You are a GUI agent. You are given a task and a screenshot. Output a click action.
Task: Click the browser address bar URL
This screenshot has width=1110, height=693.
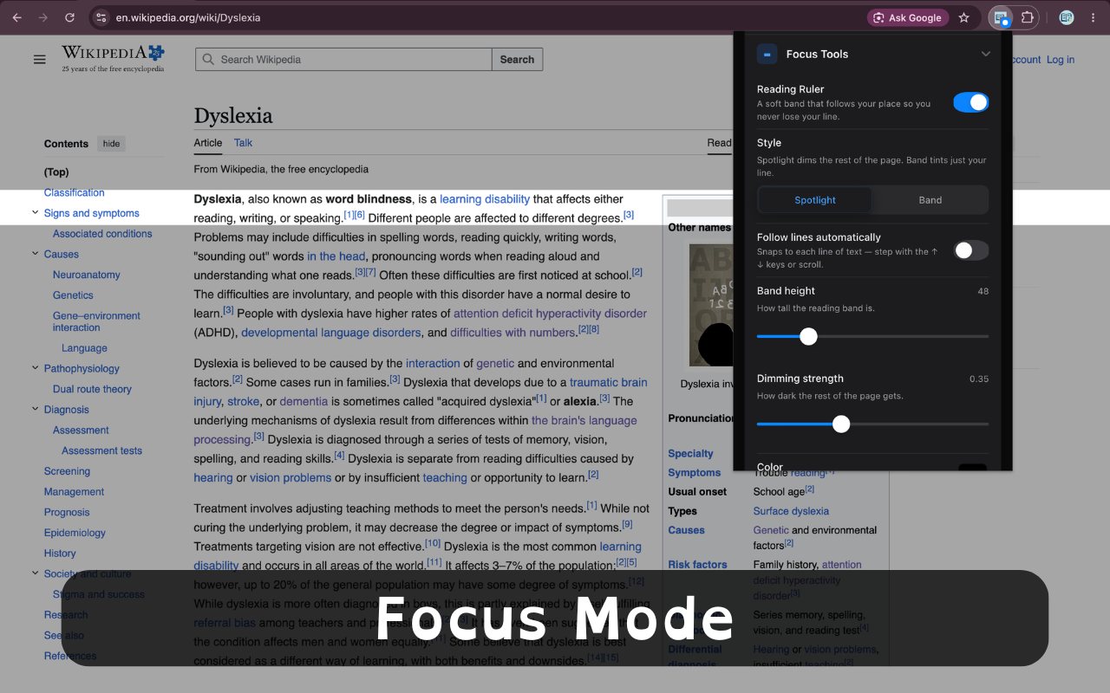[188, 17]
